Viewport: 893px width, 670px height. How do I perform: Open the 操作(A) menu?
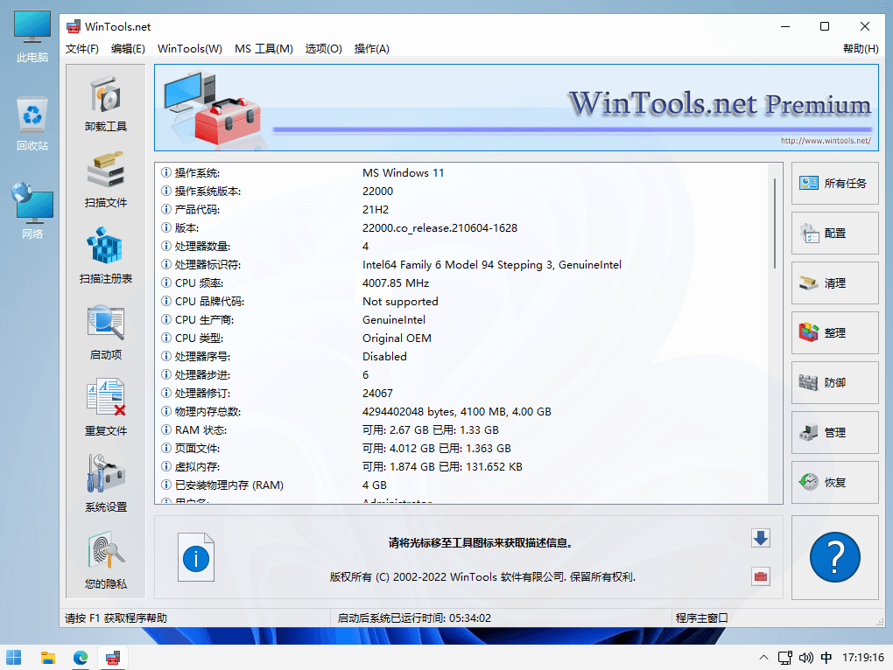pyautogui.click(x=372, y=49)
